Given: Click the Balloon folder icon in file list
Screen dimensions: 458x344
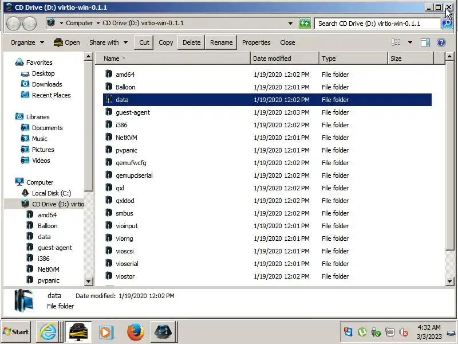Looking at the screenshot, I should 109,87.
